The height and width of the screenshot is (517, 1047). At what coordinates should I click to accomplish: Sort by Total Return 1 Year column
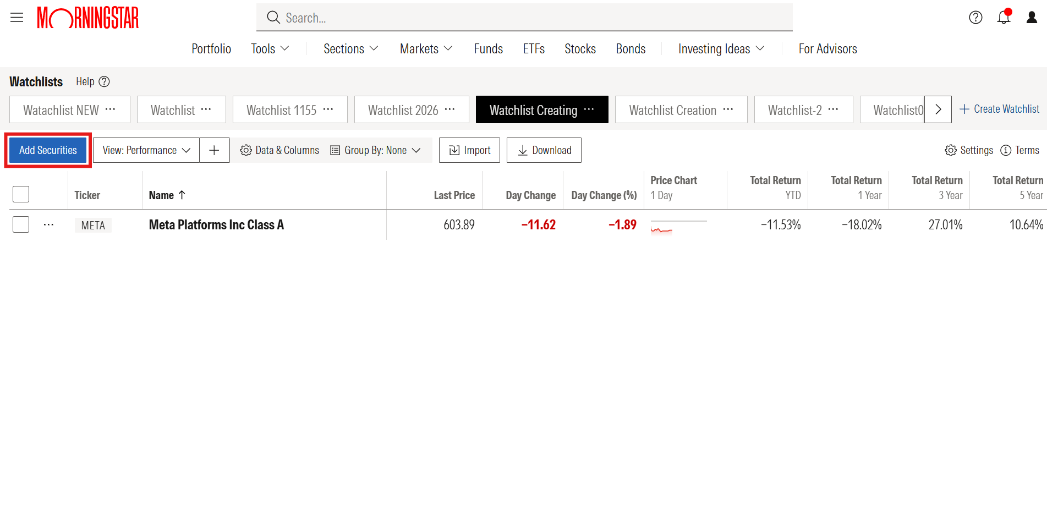tap(856, 188)
